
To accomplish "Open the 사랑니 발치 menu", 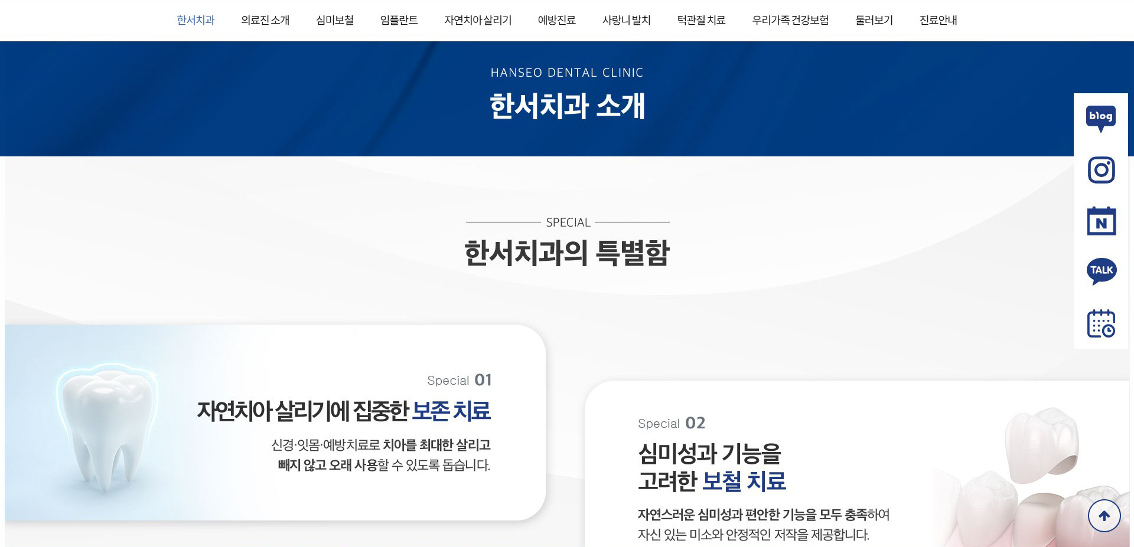I will 627,20.
